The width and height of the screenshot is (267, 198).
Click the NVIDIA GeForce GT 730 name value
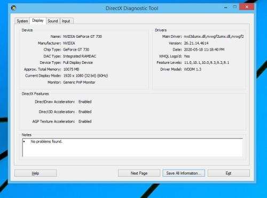(82, 37)
